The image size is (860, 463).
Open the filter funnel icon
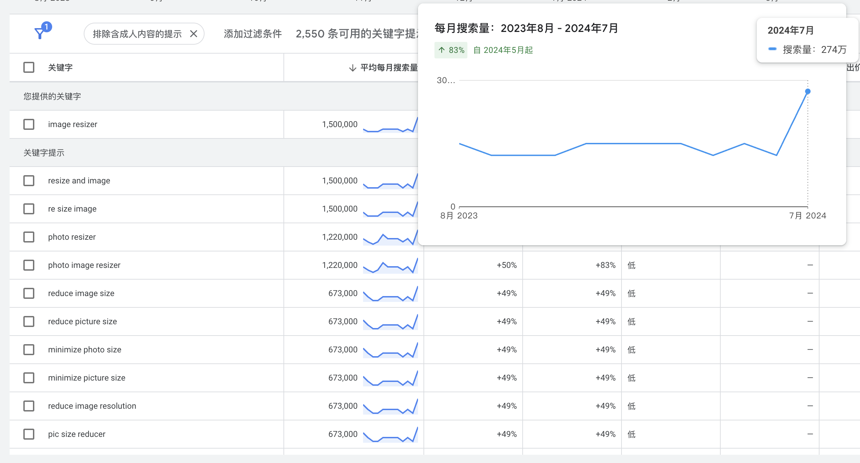[40, 33]
